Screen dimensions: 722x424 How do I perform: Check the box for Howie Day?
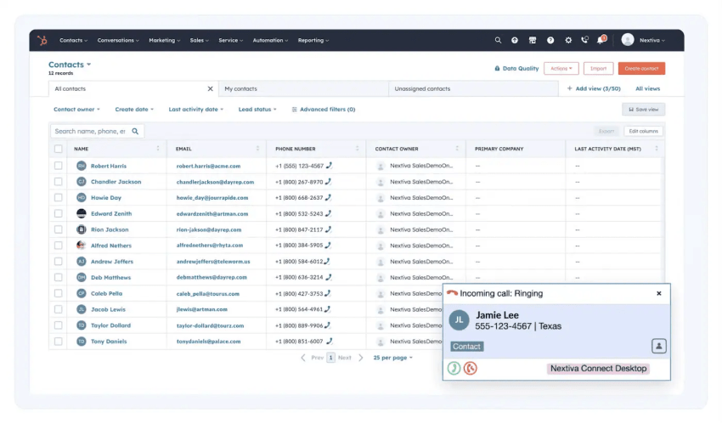coord(58,197)
